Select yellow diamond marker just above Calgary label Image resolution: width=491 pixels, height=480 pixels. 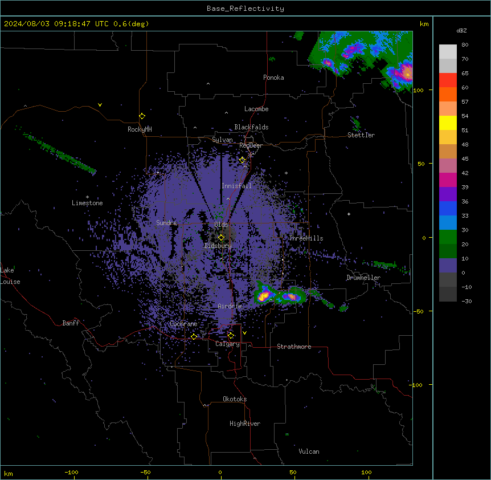231,336
